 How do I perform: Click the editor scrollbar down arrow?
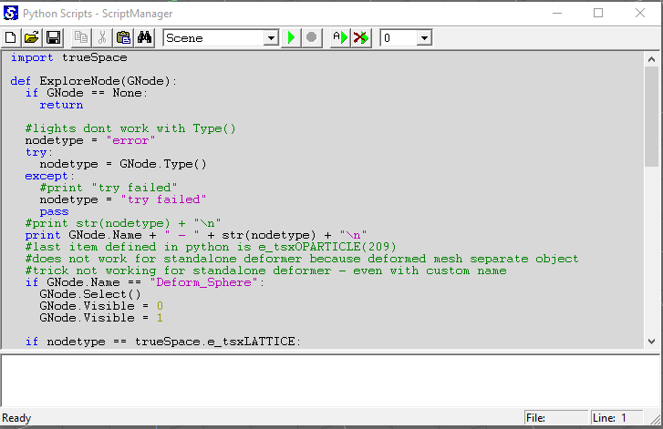tap(651, 342)
